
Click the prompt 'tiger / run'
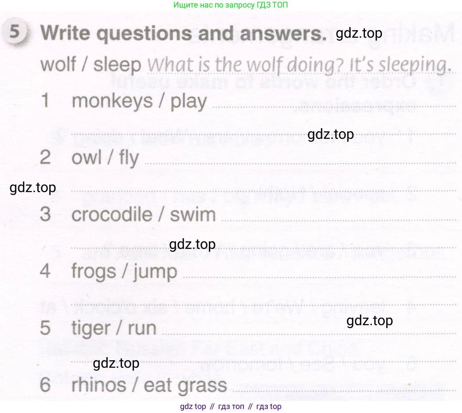[114, 328]
